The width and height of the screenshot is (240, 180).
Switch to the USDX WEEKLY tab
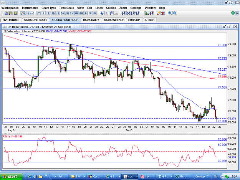point(114,20)
